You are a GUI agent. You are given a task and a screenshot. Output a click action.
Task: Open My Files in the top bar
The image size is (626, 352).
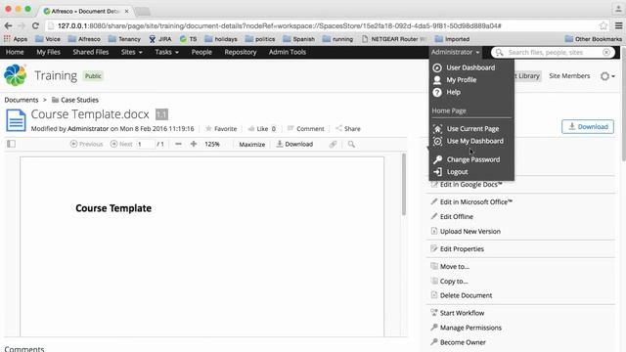coord(48,52)
